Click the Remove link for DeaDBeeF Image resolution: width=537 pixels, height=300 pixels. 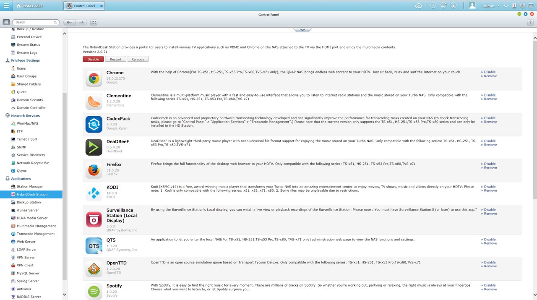click(490, 145)
